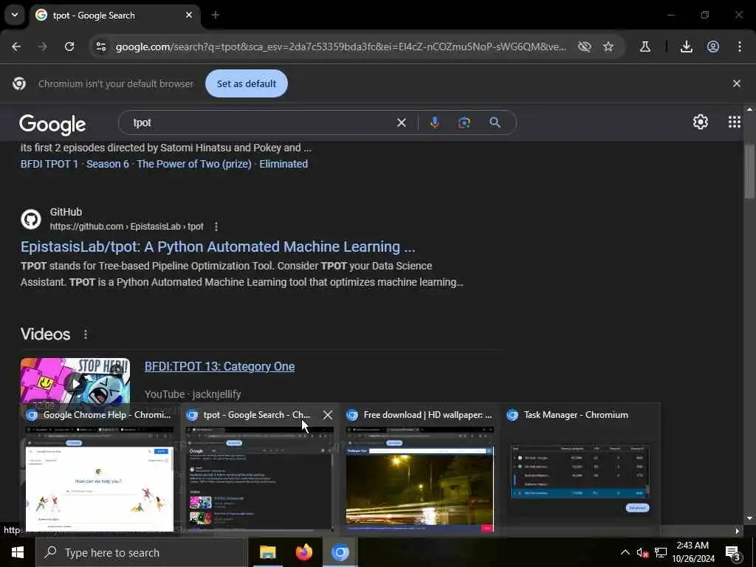Open the crossed-out eye tracking protection icon
The height and width of the screenshot is (567, 756).
[585, 47]
